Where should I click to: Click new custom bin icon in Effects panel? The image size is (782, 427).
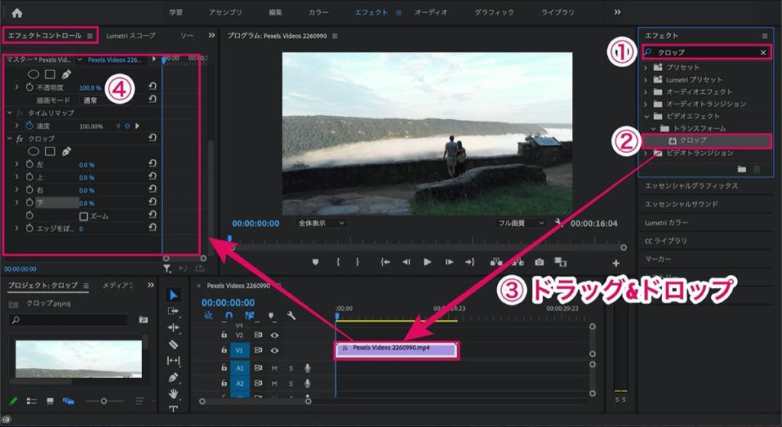click(742, 169)
